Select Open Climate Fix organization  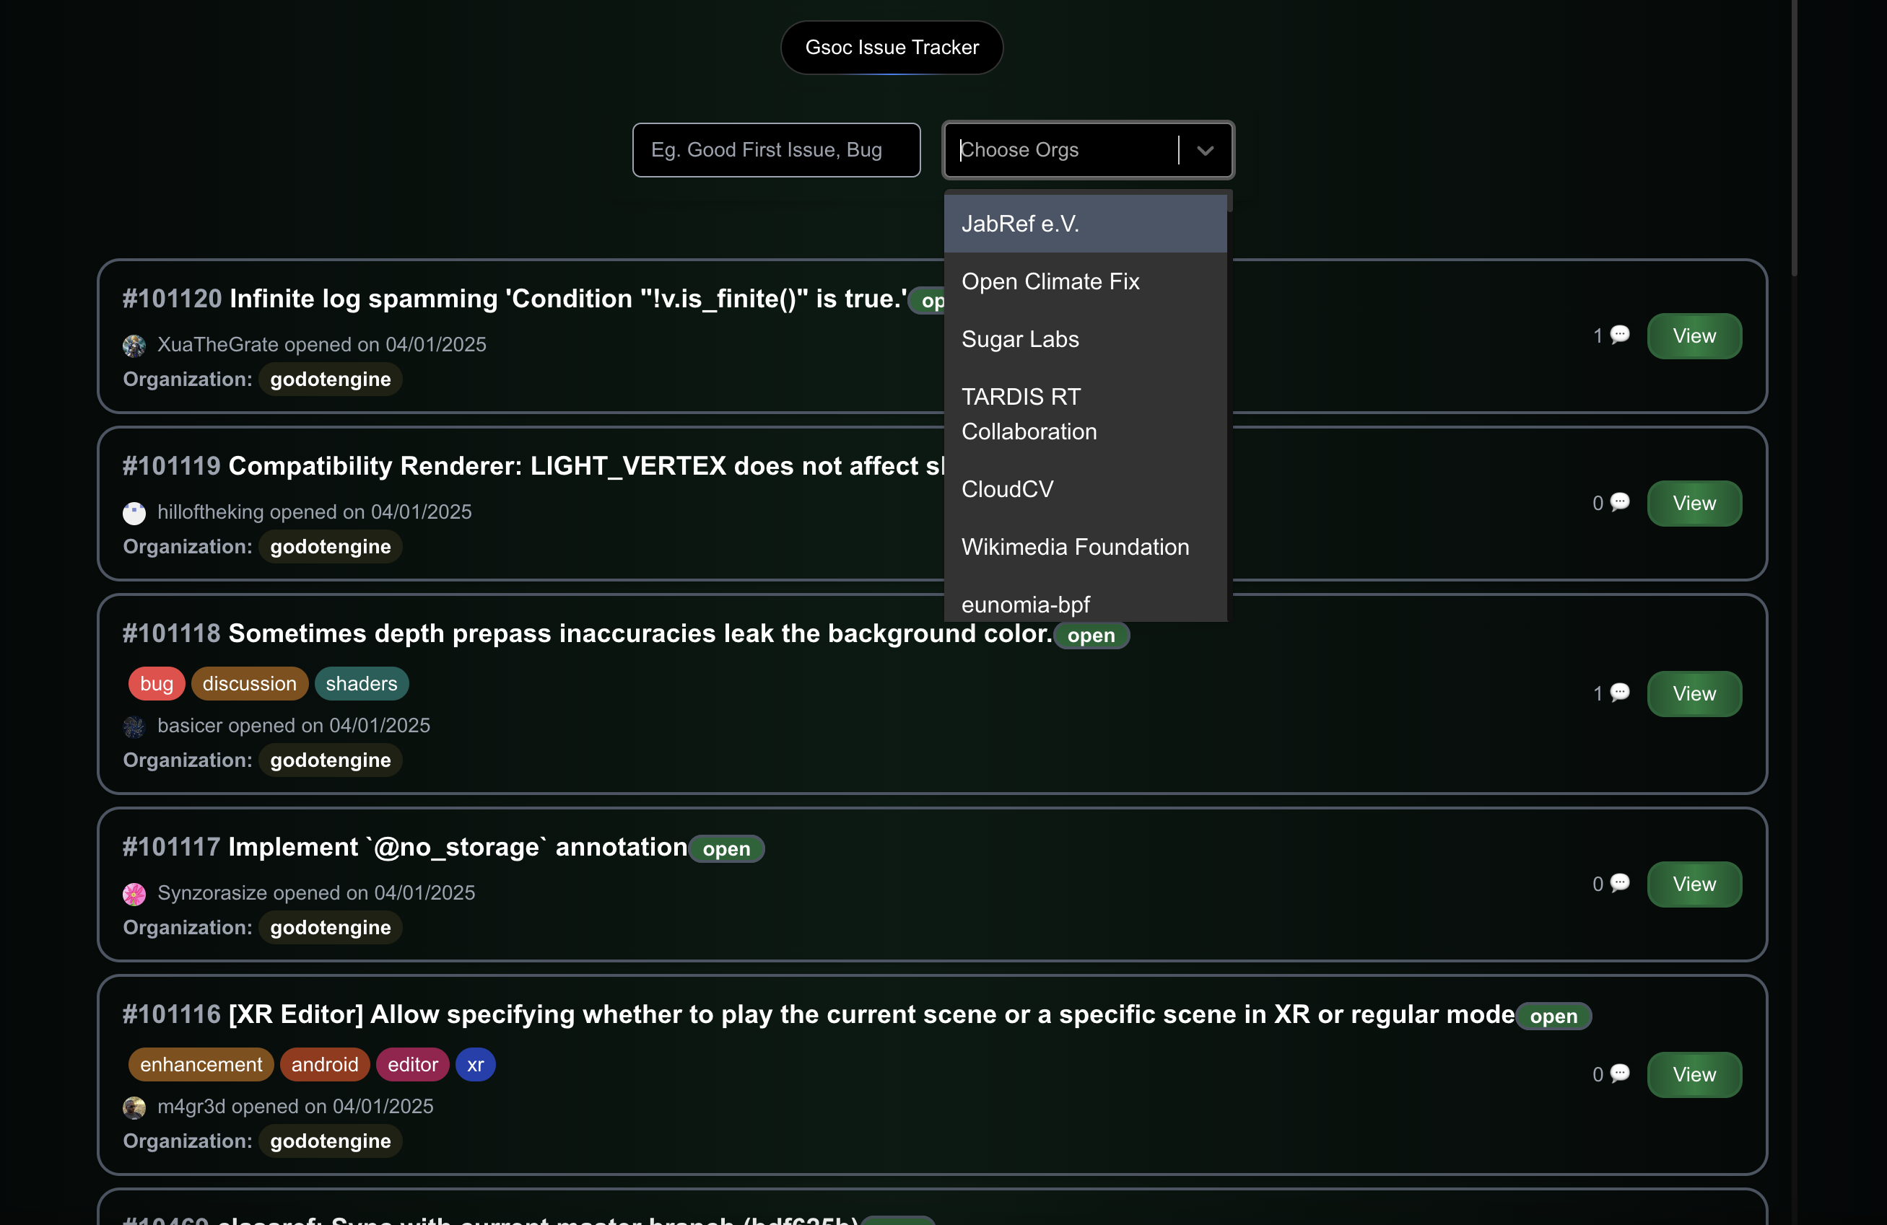[x=1085, y=281]
